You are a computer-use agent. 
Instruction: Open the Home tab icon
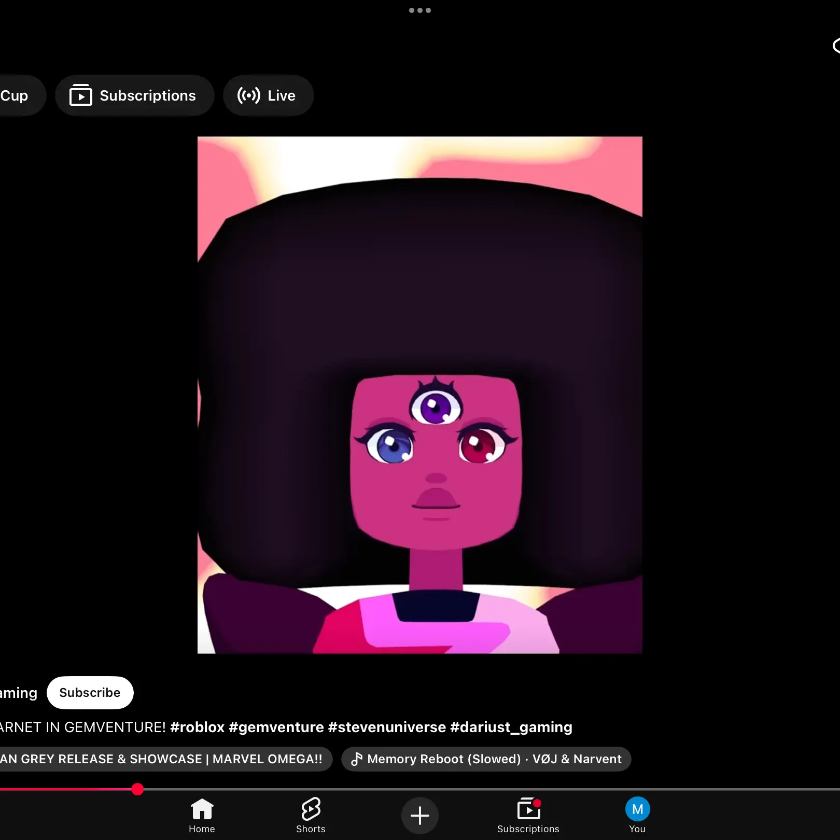[202, 809]
